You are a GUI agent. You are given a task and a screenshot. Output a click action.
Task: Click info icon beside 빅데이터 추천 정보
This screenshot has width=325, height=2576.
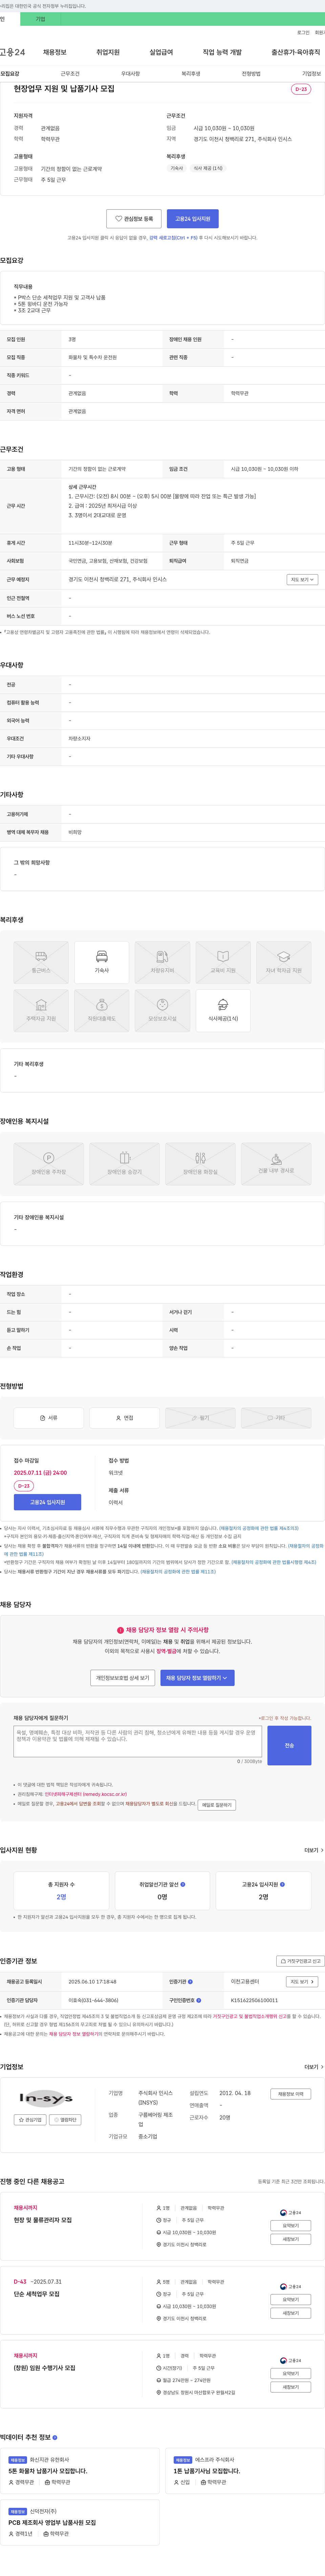click(55, 2437)
